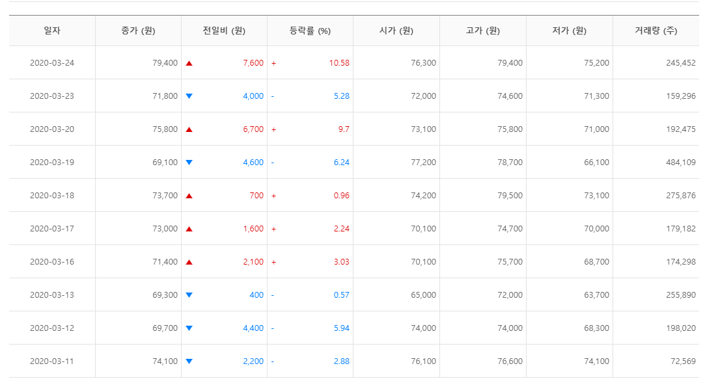Click the blue down arrow in the 2020-03-19 row

(189, 163)
